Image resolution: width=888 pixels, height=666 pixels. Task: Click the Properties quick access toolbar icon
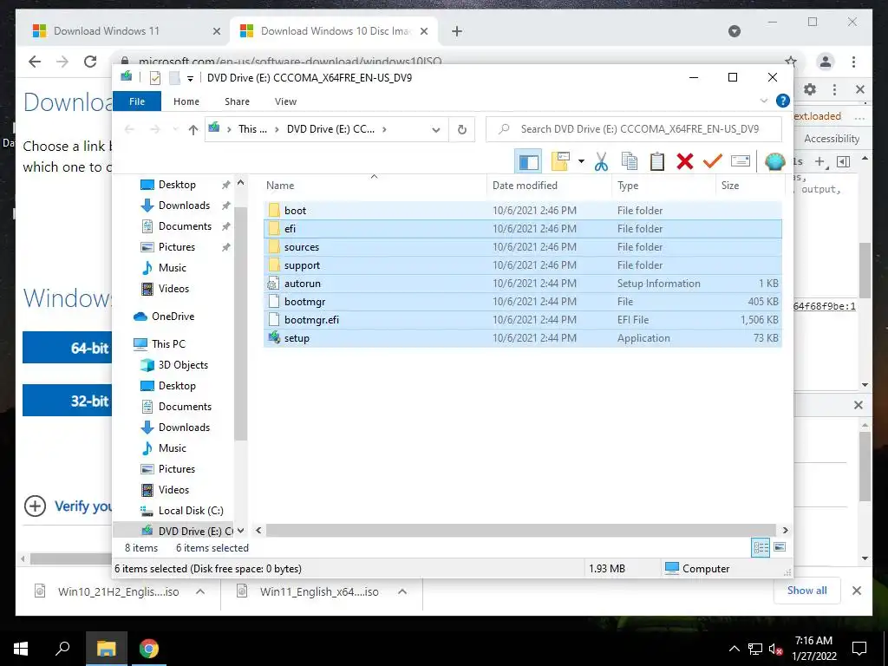(155, 78)
